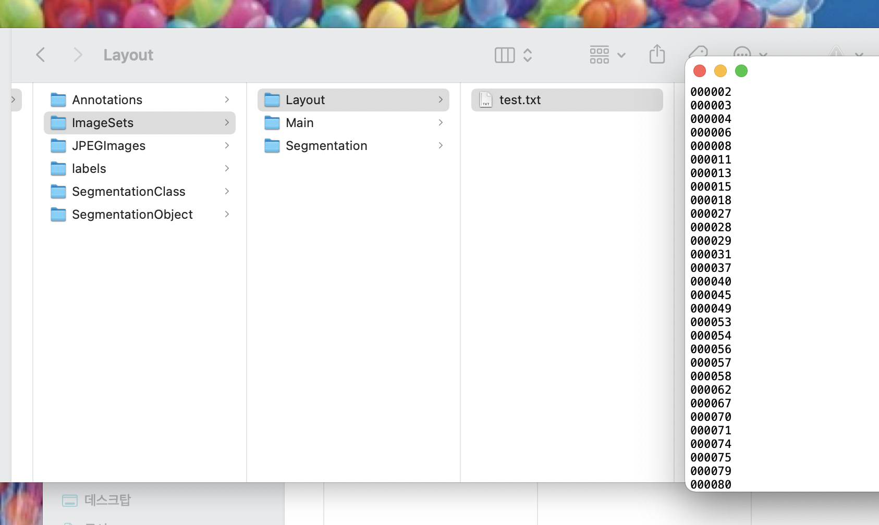
Task: Select the ImageSets folder icon
Action: click(x=58, y=122)
